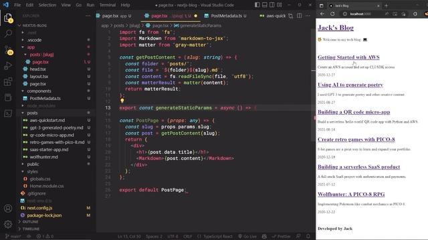428x240 pixels.
Task: Click the notifications bell in status bar
Action: coord(308,236)
